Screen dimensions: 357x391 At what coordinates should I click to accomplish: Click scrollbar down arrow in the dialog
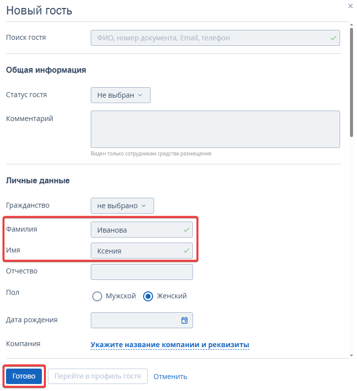[352, 355]
